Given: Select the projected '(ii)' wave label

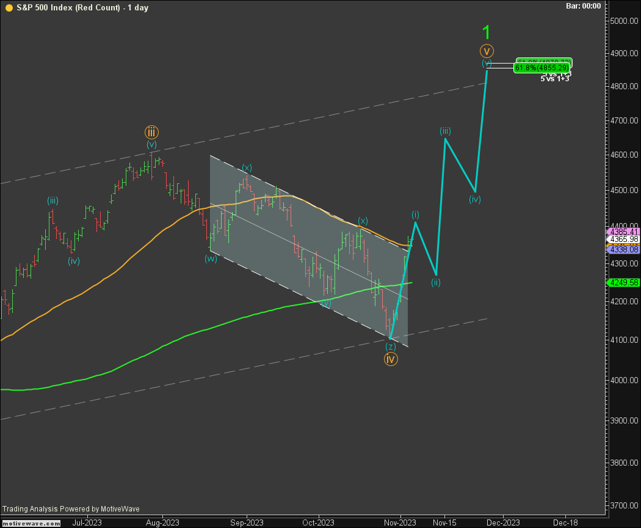Looking at the screenshot, I should (x=436, y=282).
